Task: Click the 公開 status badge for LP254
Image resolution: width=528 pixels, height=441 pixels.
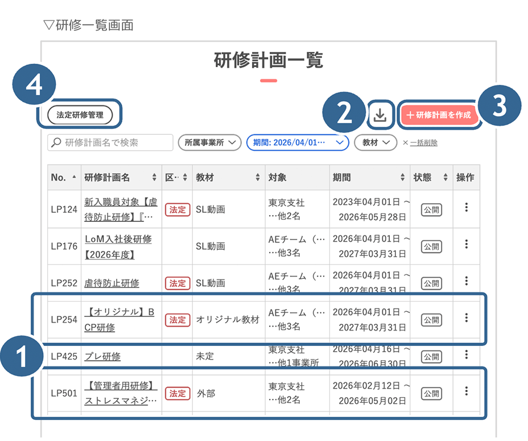Action: coord(431,320)
